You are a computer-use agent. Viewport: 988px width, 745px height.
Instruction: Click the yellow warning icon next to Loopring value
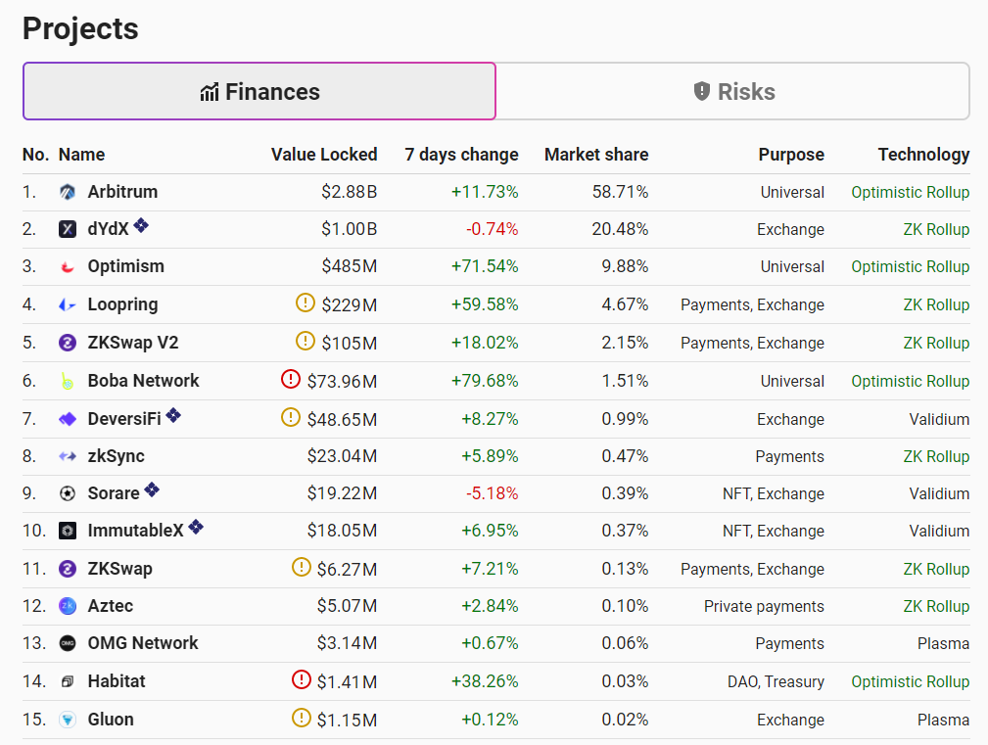tap(306, 303)
